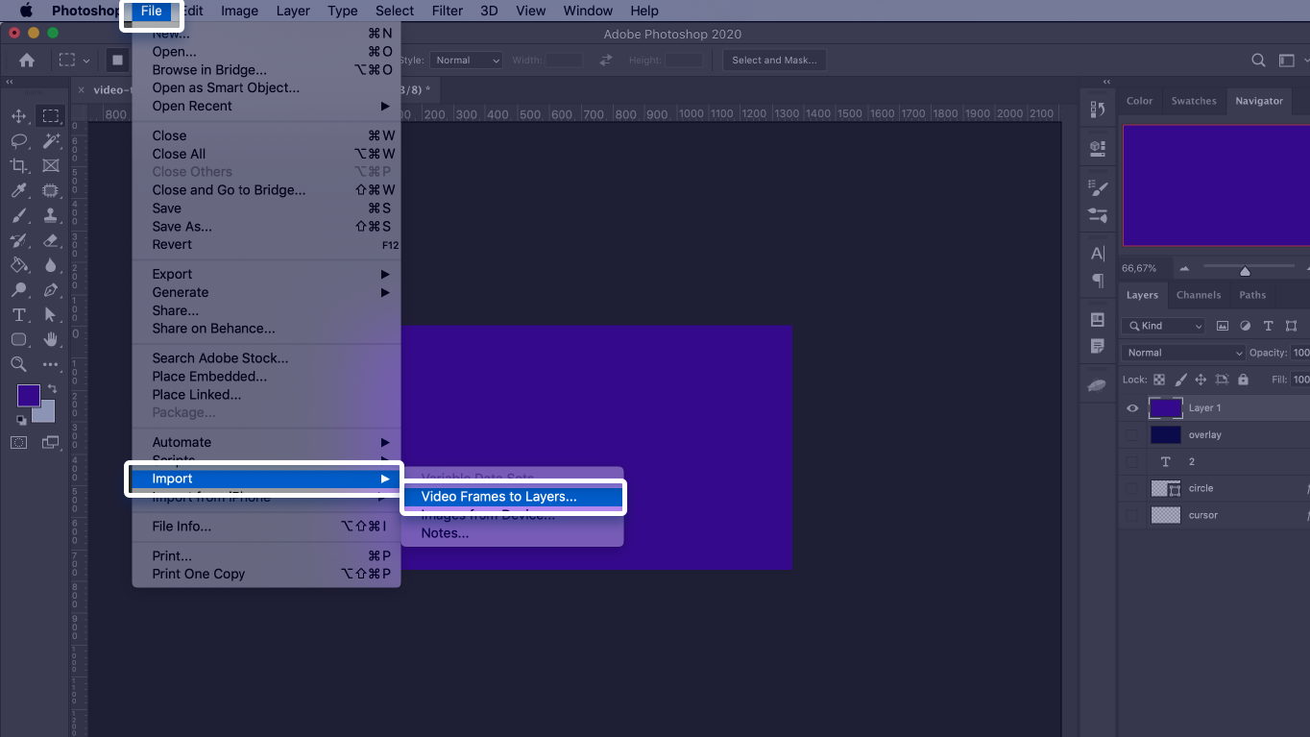Open the History panel icon
Viewport: 1310px width, 737px height.
[x=1098, y=109]
